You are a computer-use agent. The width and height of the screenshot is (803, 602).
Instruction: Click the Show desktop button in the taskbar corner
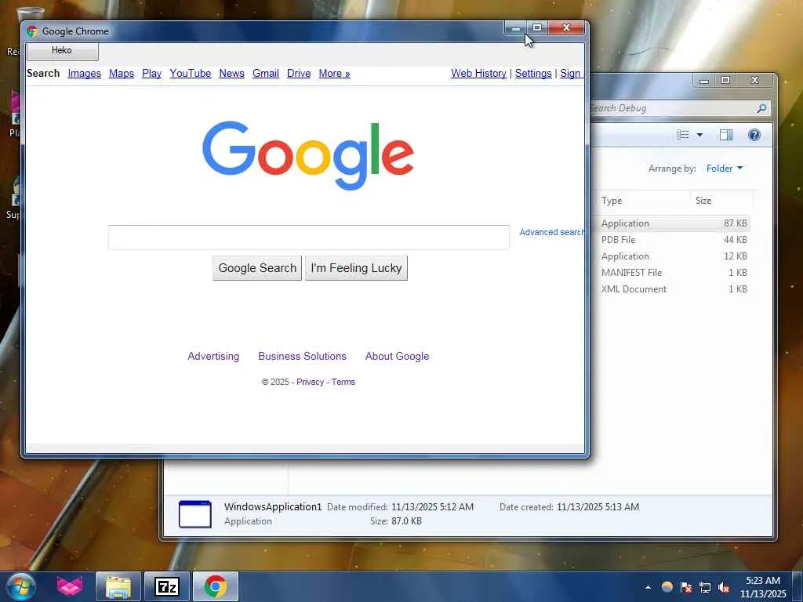coord(798,586)
